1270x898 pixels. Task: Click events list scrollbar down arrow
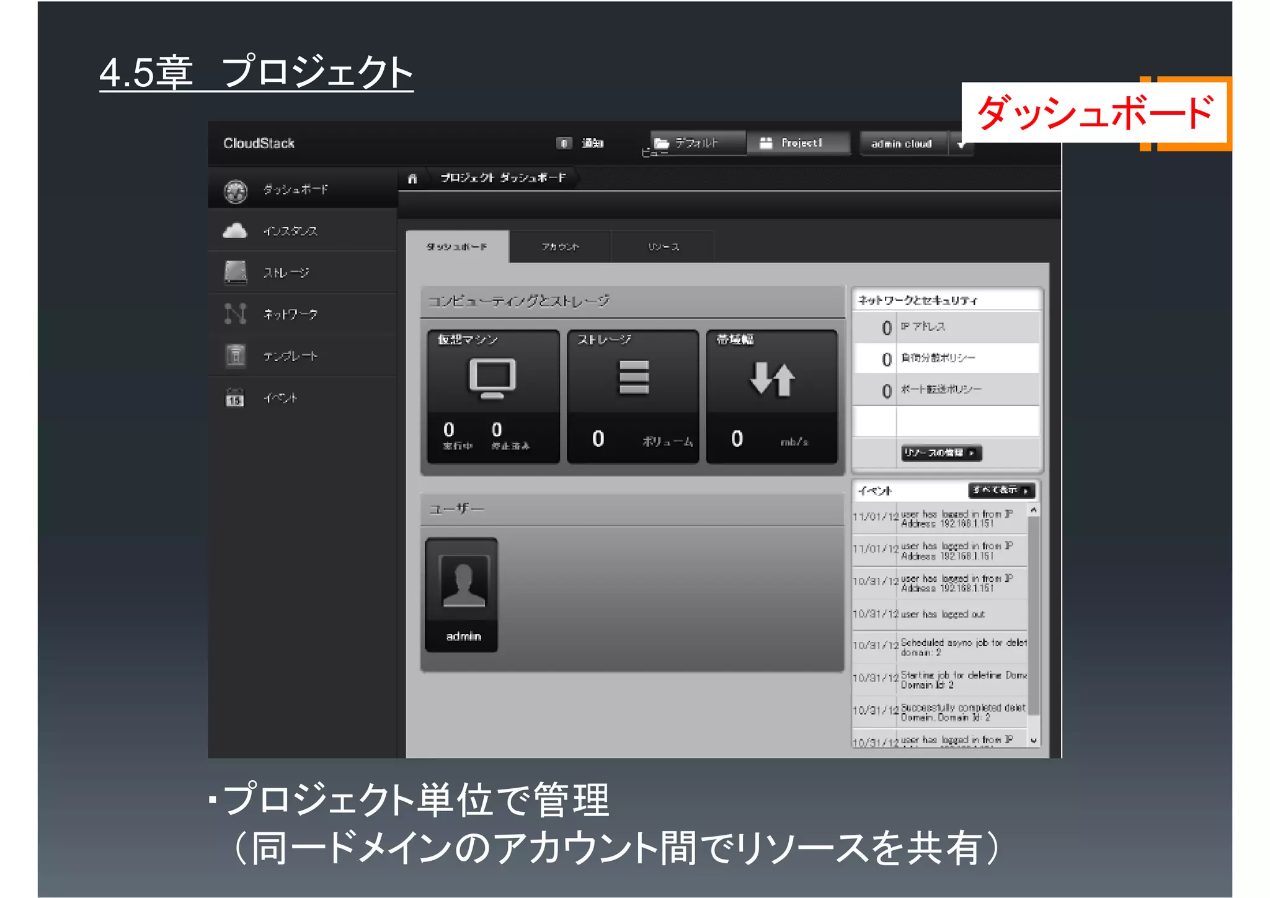(1034, 740)
